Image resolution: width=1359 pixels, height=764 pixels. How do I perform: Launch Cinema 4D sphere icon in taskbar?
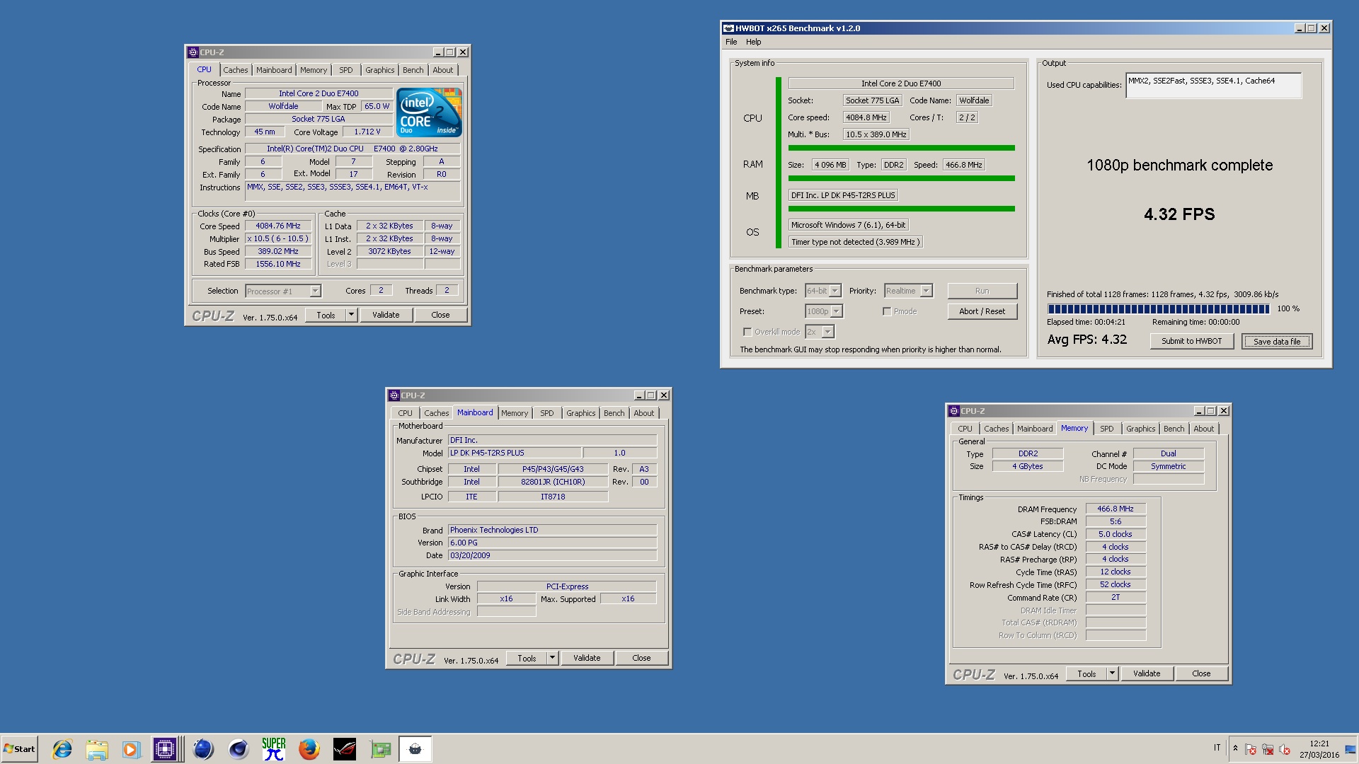pyautogui.click(x=239, y=749)
